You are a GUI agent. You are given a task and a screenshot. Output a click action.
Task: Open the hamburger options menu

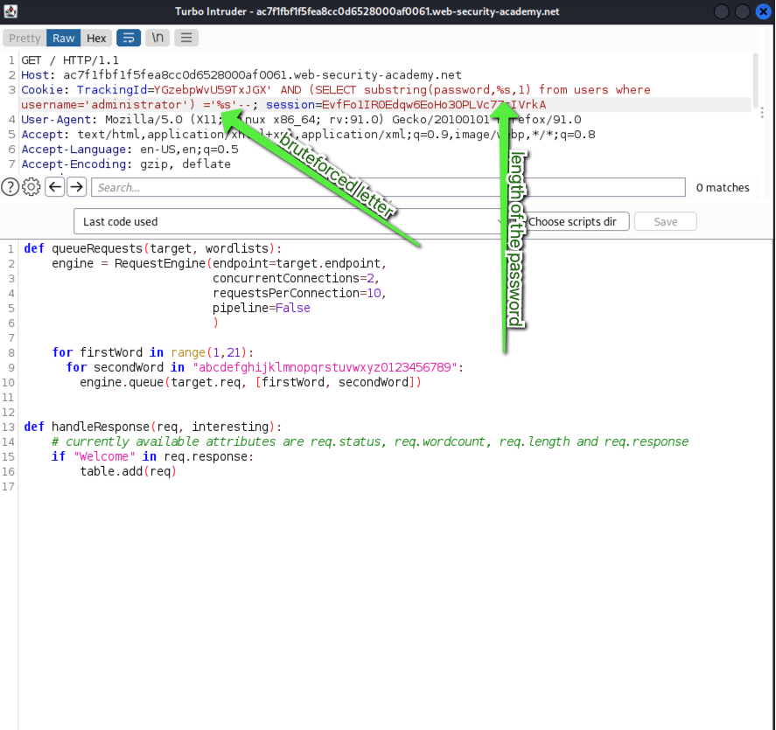tap(186, 38)
